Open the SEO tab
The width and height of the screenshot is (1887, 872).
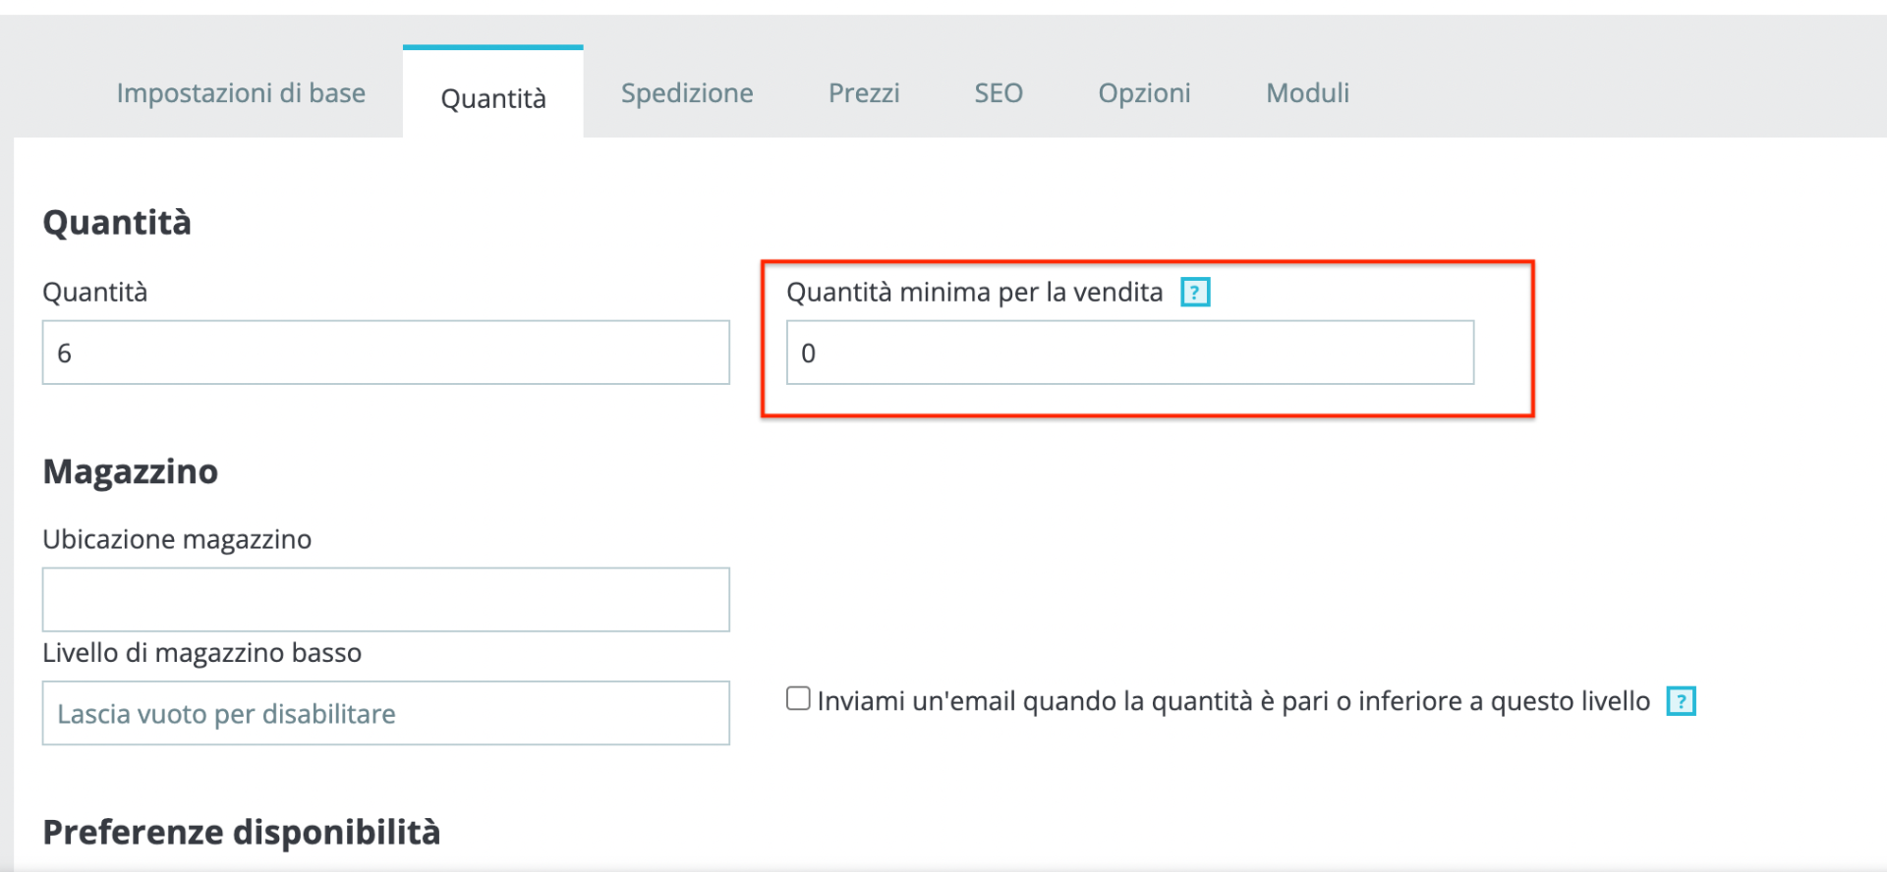999,93
